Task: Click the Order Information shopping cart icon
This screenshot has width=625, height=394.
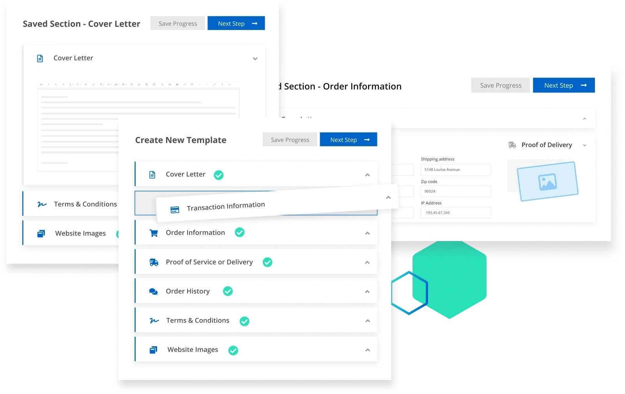Action: click(x=154, y=232)
